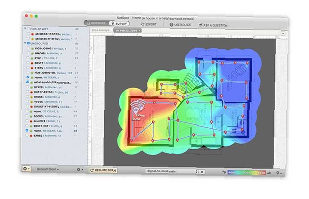
Task: Click green signal icon of 3OCO3
Action: coord(31,117)
